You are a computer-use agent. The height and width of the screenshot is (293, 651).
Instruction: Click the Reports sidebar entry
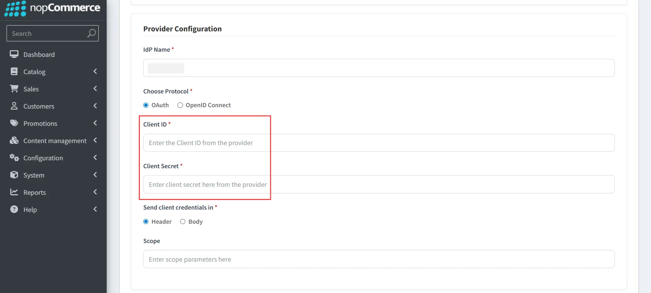point(35,192)
